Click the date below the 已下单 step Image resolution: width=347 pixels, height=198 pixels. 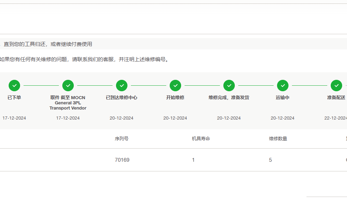click(14, 118)
